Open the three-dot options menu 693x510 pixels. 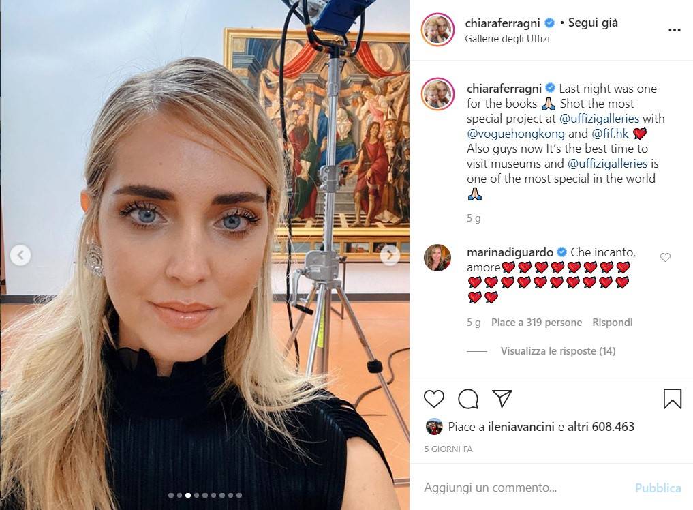(675, 30)
